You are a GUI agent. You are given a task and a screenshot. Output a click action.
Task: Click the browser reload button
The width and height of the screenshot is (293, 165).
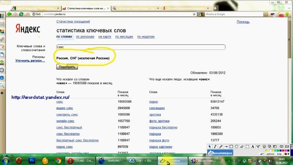click(22, 14)
